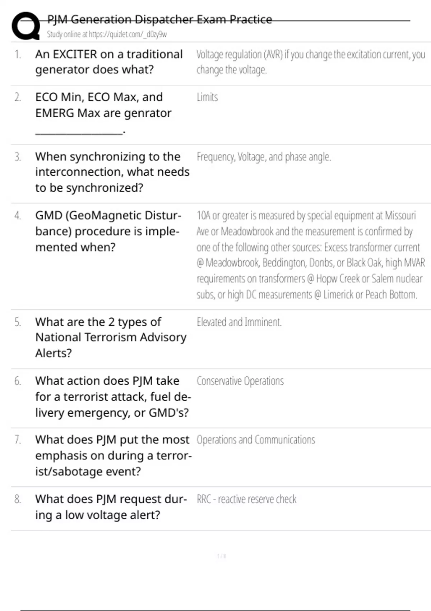Viewport: 431px width, 611px height.
Task: Select question 7 about terrorist/sabotage emphasis
Action: [x=113, y=455]
